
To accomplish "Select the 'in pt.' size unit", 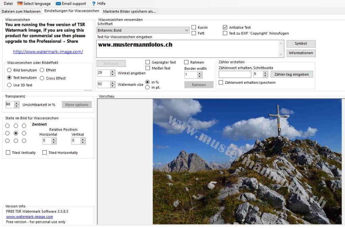I will [147, 87].
